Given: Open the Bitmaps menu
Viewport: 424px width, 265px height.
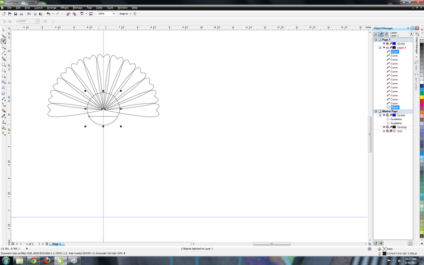Looking at the screenshot, I should click(x=77, y=8).
